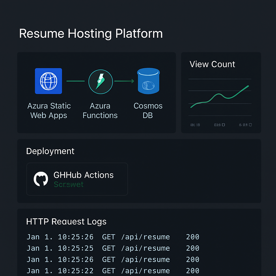Click '/api/resume' in the 10:25:22 log row

(146, 271)
